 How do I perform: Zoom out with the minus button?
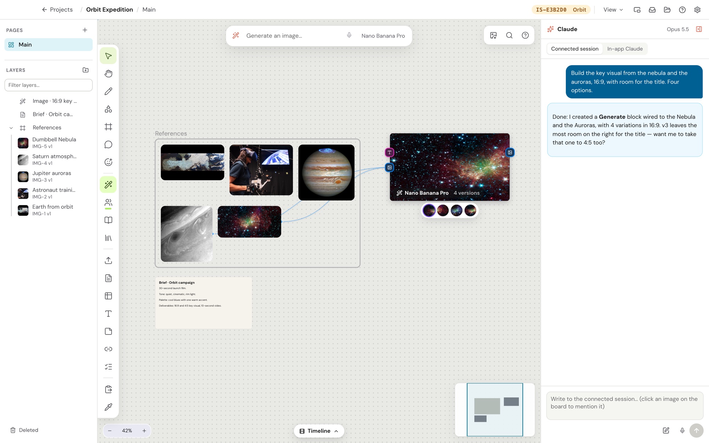coord(110,431)
